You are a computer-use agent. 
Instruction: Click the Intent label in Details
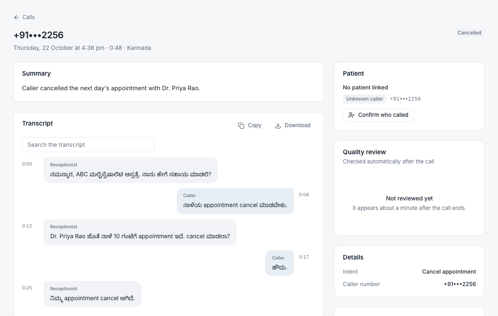(x=350, y=272)
